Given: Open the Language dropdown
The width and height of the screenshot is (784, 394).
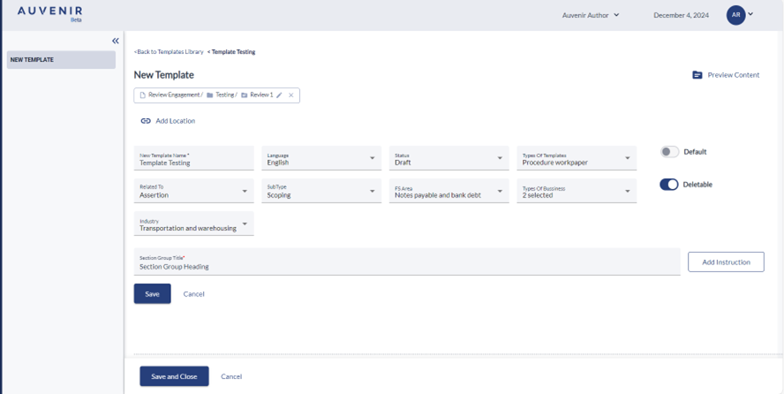Looking at the screenshot, I should tap(321, 159).
